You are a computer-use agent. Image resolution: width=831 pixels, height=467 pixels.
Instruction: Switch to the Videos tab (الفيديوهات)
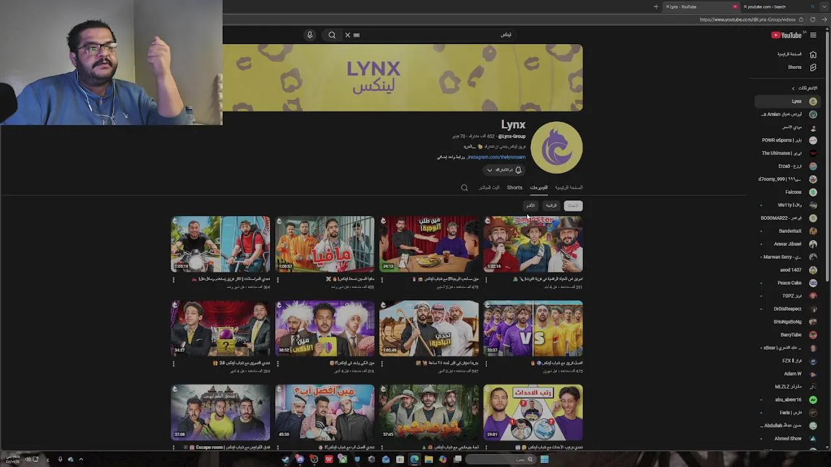(x=539, y=187)
